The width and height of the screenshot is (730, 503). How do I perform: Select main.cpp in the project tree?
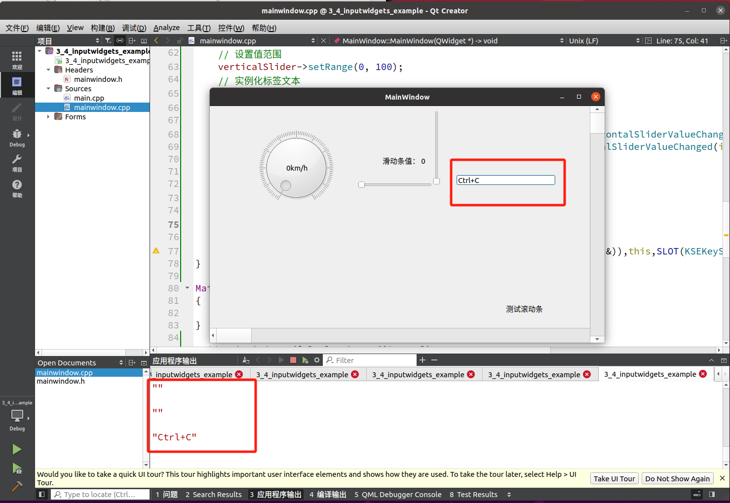point(89,98)
